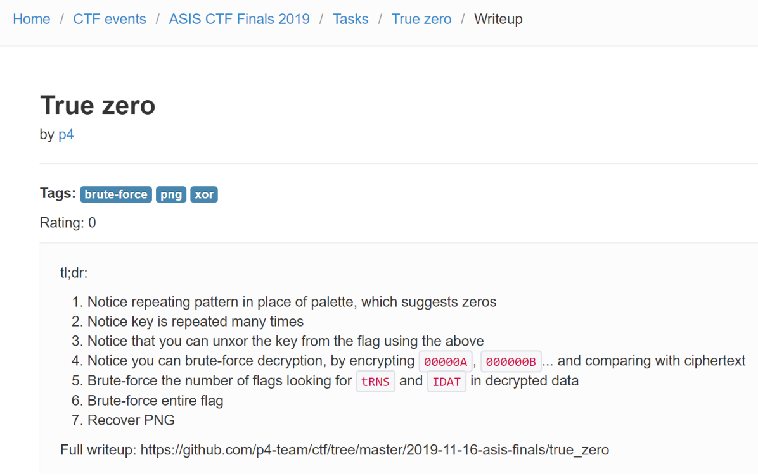Click True zero breadcrumb link
The height and width of the screenshot is (476, 758).
coord(421,19)
